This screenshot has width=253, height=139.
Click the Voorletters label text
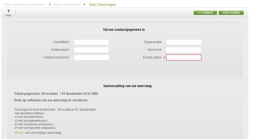coord(61,42)
